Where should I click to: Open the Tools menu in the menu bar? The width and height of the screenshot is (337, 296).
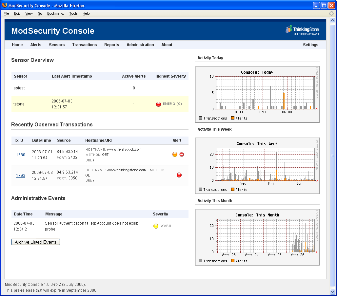(73, 13)
